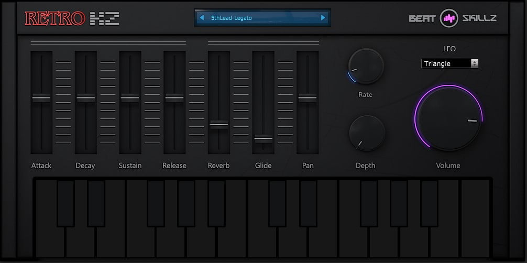Play the last black key on keyboard
This screenshot has width=527, height=263.
430,203
